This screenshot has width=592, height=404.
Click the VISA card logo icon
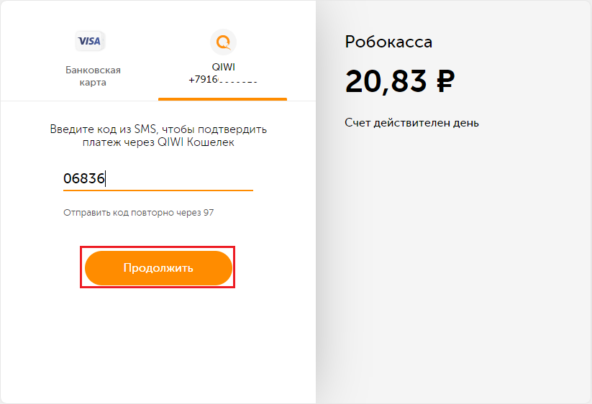coord(90,41)
